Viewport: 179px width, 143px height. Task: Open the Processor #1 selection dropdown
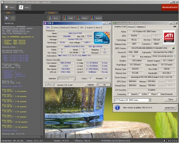(74, 79)
